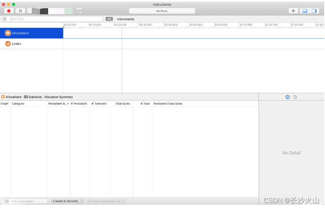
Task: Switch to the document inspector icon
Action: pyautogui.click(x=295, y=97)
